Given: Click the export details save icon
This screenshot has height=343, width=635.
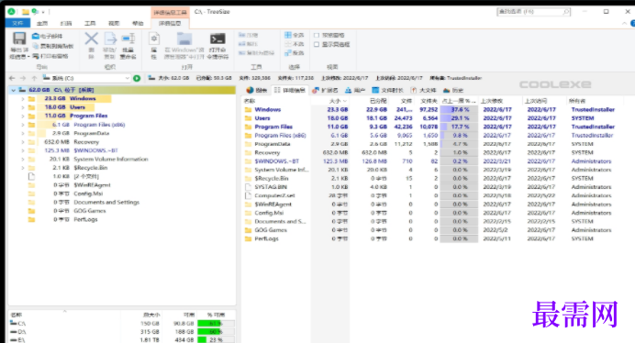Looking at the screenshot, I should point(19,39).
